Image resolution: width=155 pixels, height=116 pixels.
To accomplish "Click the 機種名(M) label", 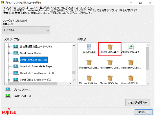I will [8, 24].
